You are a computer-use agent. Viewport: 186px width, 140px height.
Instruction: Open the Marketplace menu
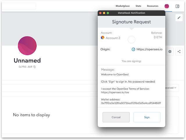coord(123,6)
